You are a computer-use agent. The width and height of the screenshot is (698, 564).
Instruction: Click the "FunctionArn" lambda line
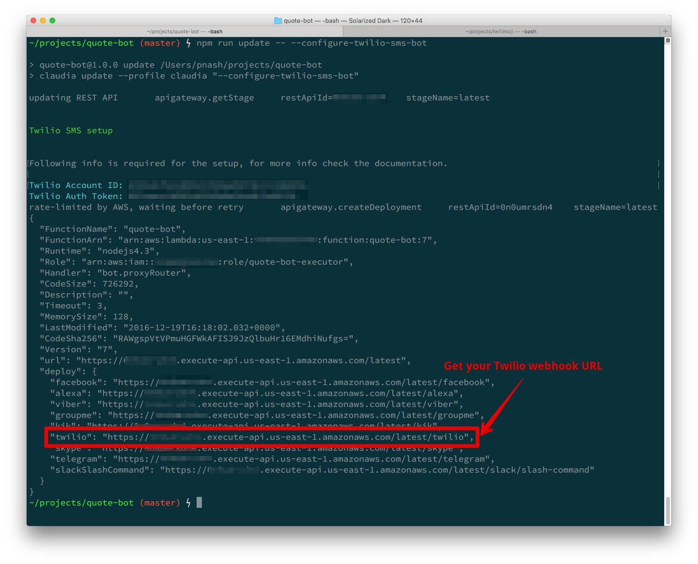(239, 240)
